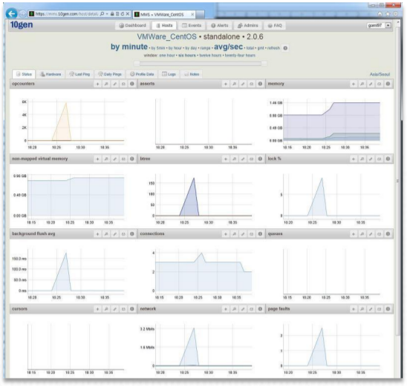Switch to the Notes tab
407x386 pixels.
click(x=192, y=74)
